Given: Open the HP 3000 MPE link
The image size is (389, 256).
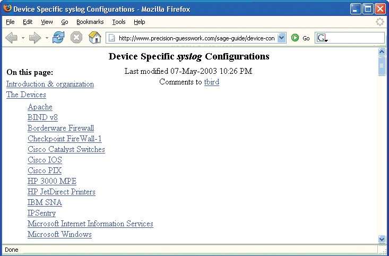Looking at the screenshot, I should pos(52,181).
